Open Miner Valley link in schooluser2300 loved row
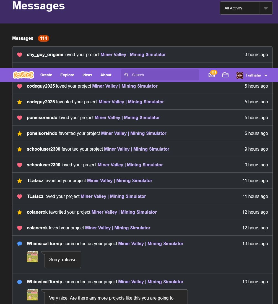This screenshot has height=304, width=278. 130,165
